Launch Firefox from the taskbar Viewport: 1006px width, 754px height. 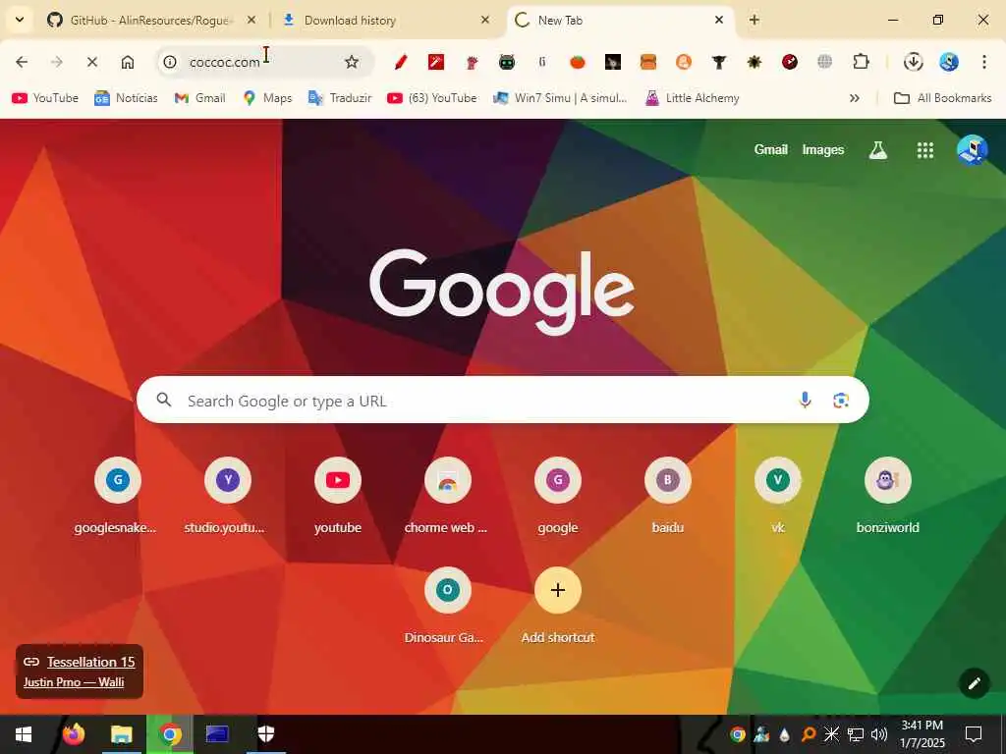pyautogui.click(x=73, y=734)
